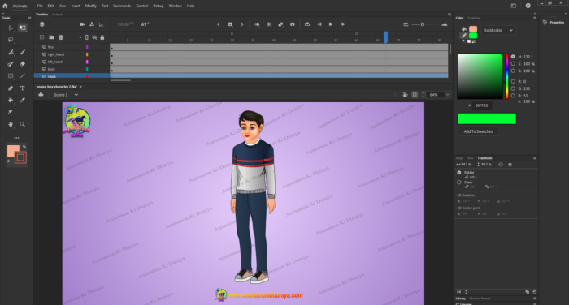Click the green color preview swatch

point(487,118)
